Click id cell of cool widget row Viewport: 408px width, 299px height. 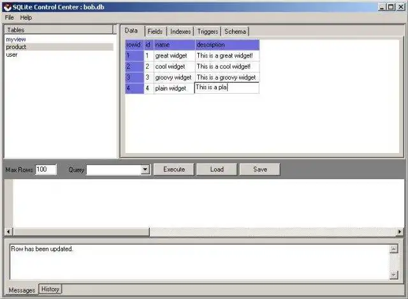149,66
